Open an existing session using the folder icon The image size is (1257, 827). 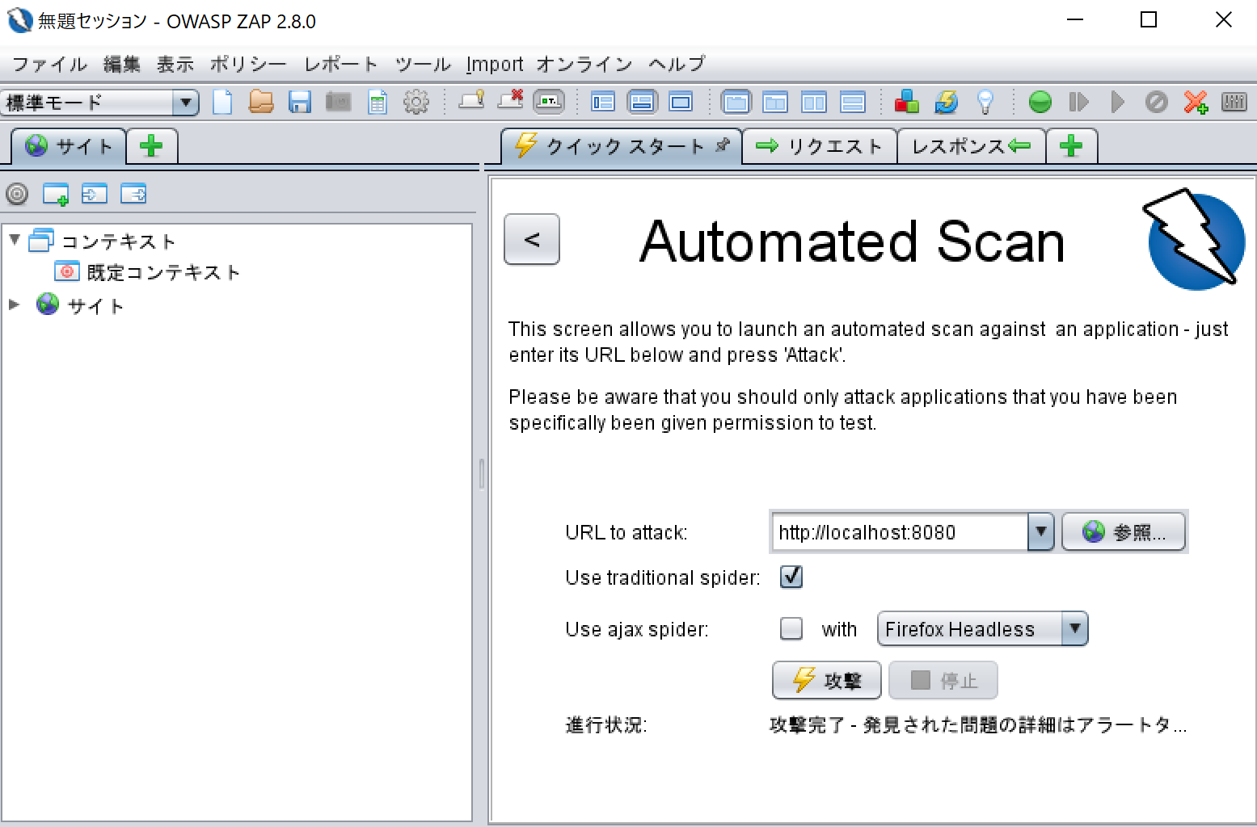click(260, 102)
